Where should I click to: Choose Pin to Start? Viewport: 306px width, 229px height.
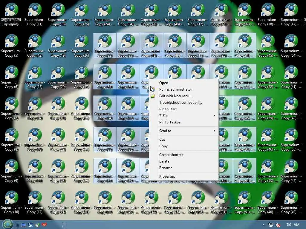[184, 109]
